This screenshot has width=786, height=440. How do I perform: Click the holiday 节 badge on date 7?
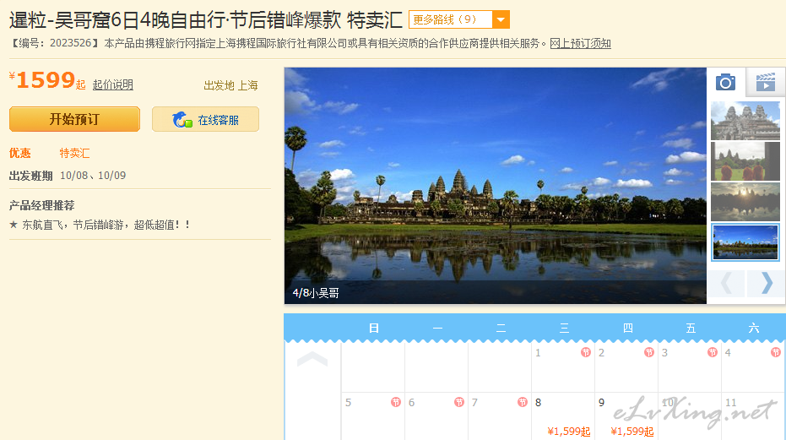pos(523,402)
